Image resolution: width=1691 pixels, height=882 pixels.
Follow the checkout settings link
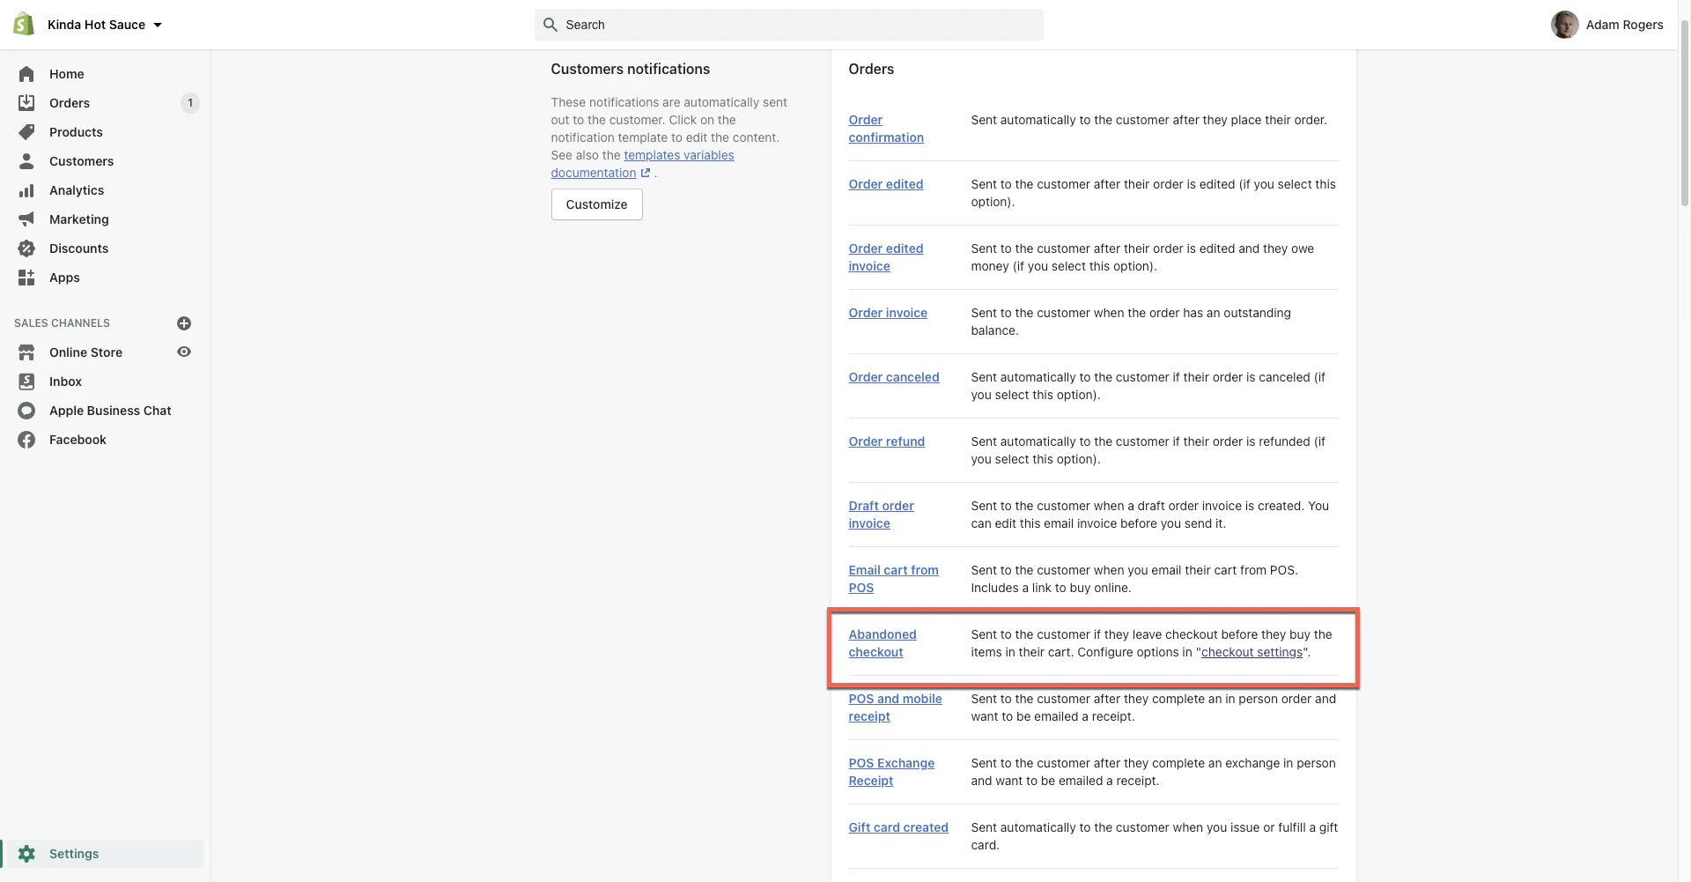[x=1251, y=653]
